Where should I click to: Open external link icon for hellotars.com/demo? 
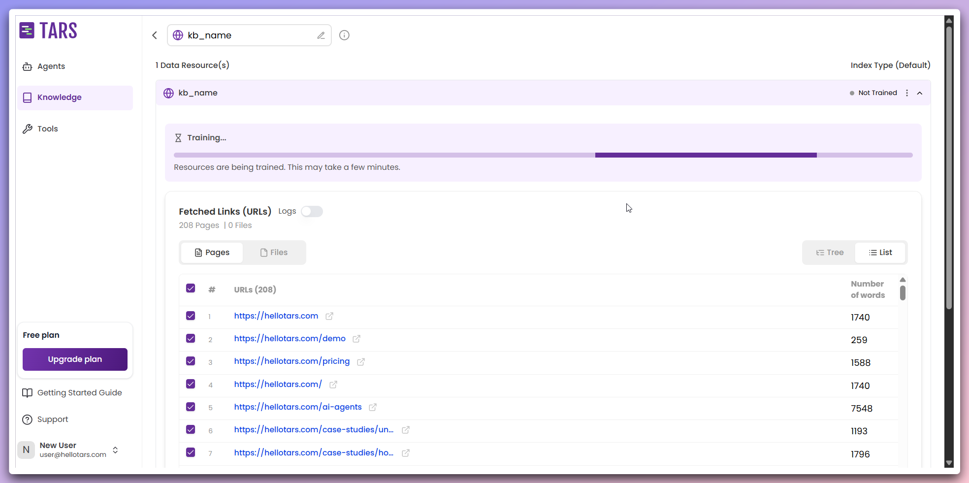pos(356,339)
